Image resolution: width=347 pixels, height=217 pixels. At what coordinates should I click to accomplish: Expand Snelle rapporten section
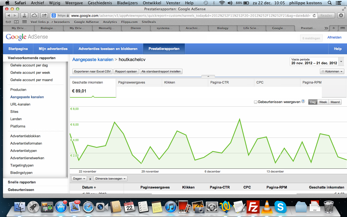click(x=22, y=182)
